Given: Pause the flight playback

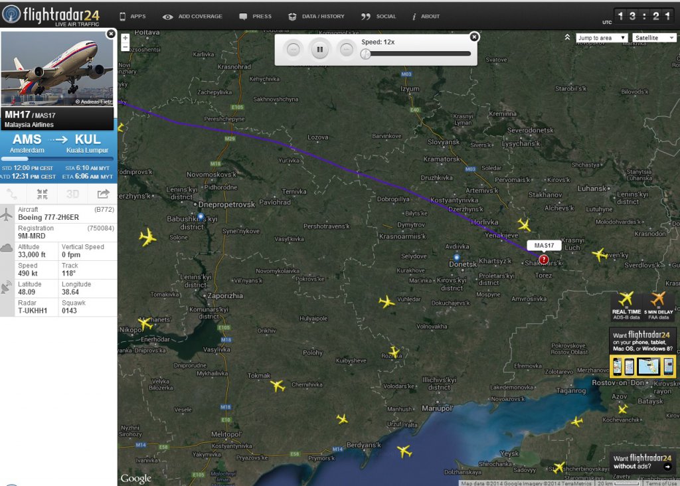Looking at the screenshot, I should [319, 49].
